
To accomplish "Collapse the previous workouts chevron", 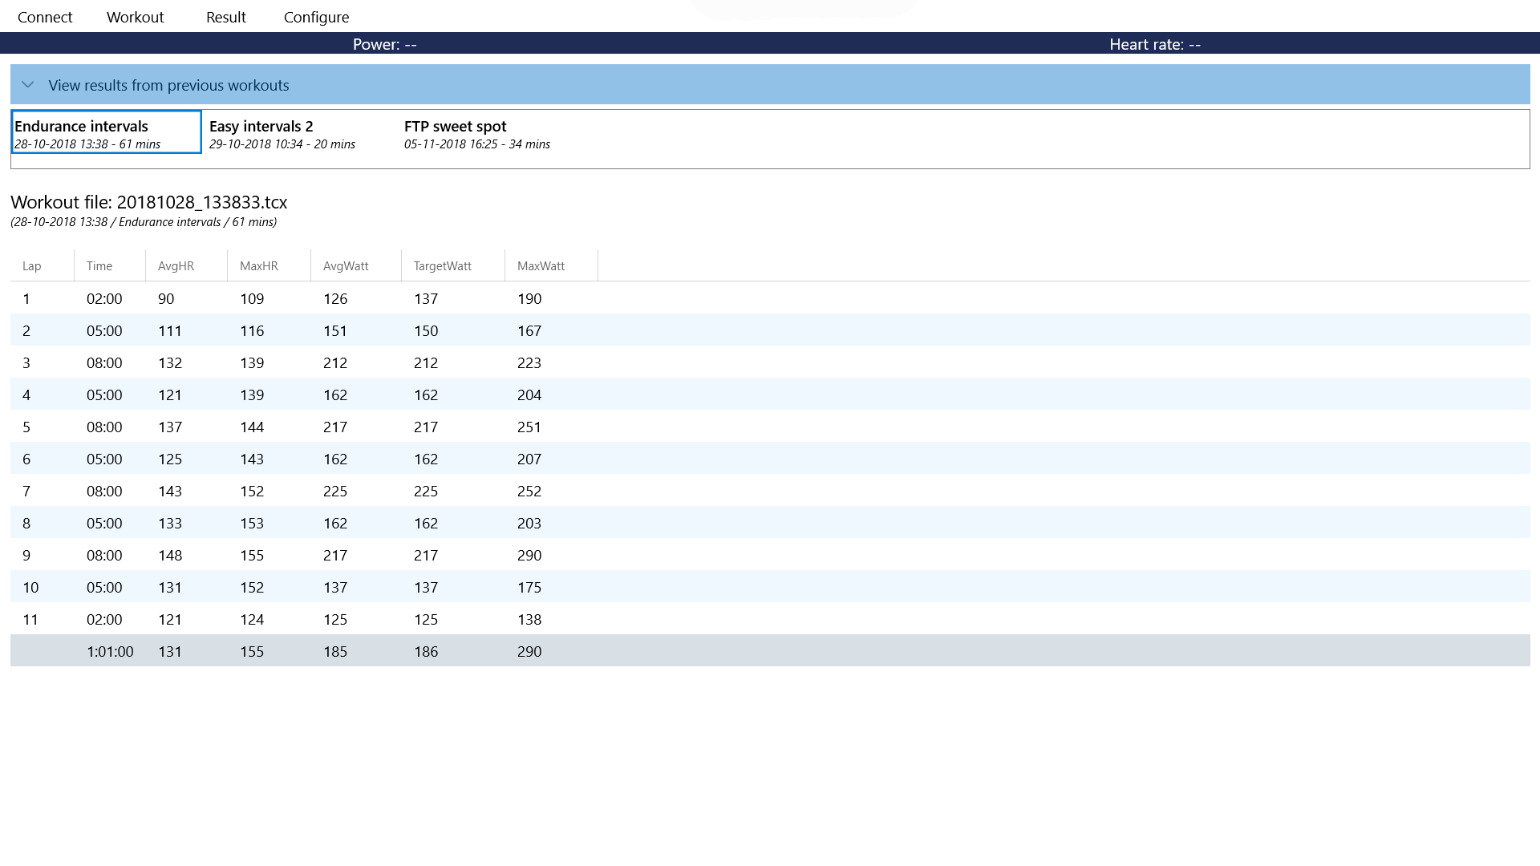I will [x=28, y=85].
